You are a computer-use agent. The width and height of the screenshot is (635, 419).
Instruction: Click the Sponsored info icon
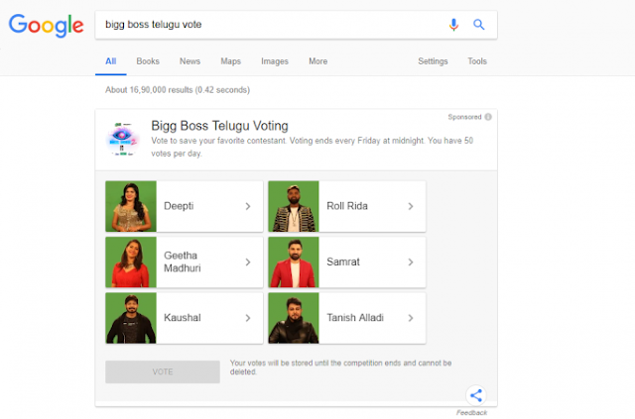(488, 117)
